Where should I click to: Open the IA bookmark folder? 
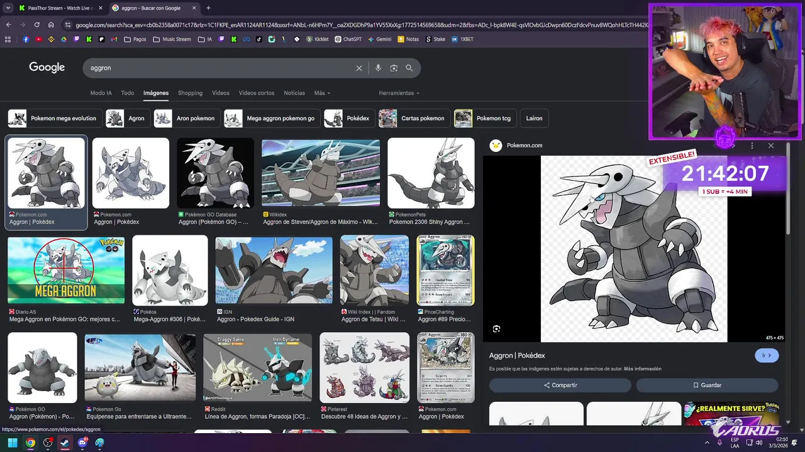point(205,39)
